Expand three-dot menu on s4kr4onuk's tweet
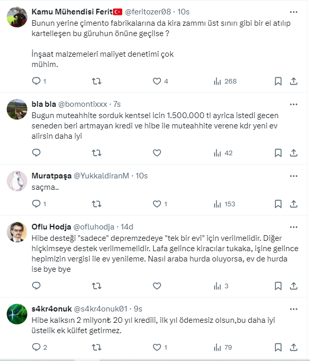This screenshot has width=310, height=361. (x=293, y=308)
